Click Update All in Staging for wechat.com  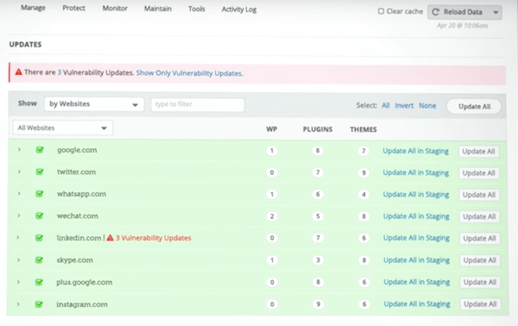pyautogui.click(x=416, y=216)
